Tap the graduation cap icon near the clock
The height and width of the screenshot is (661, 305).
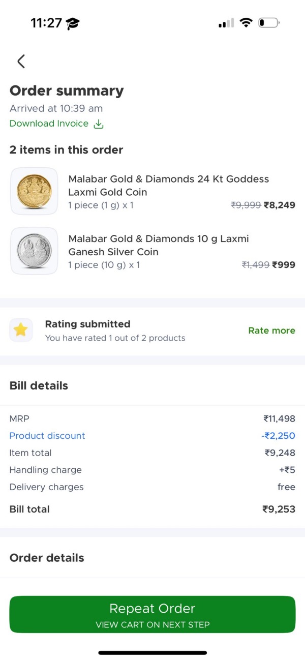pos(72,22)
